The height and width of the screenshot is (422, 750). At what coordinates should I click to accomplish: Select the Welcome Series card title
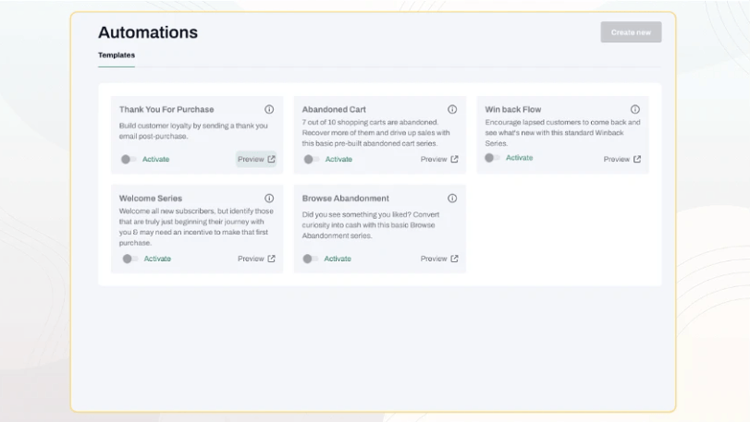[151, 199]
